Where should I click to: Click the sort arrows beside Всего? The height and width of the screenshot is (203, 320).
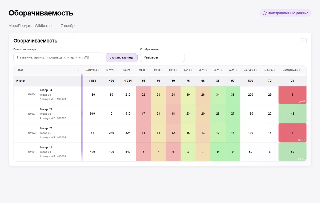click(132, 70)
